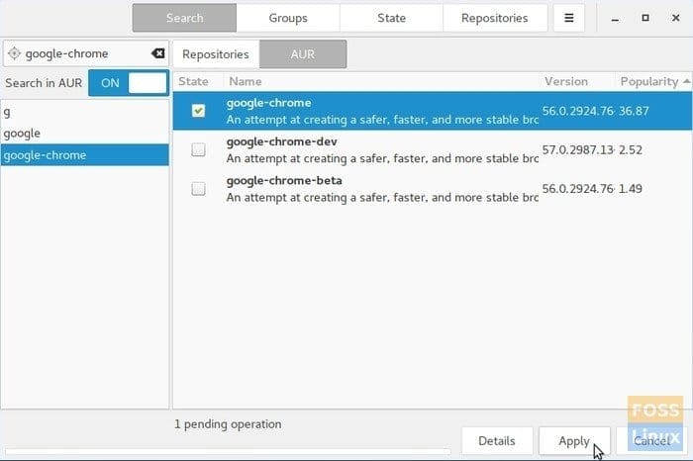Select search history entry 'google'
Image resolution: width=693 pixels, height=461 pixels.
tap(85, 134)
